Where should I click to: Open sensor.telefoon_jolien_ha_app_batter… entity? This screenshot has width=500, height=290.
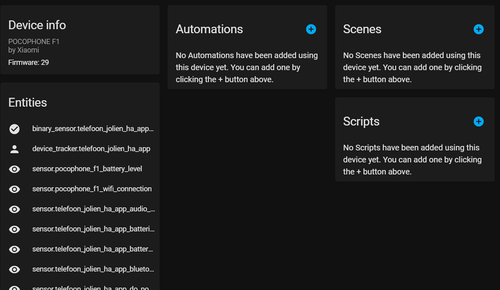92,249
